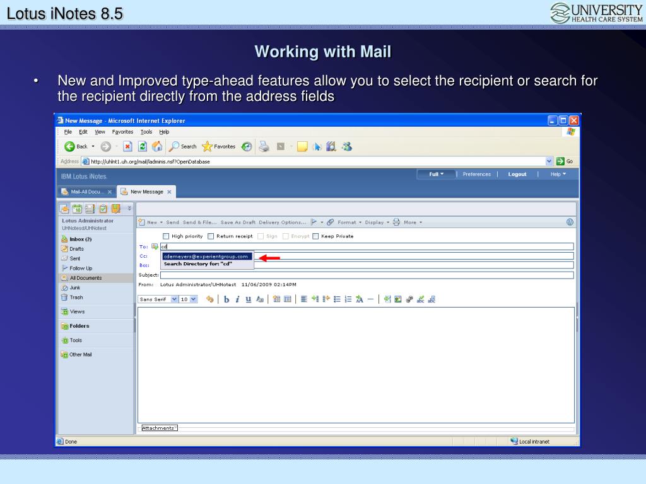
Task: Click the IE Back button
Action: tap(76, 146)
